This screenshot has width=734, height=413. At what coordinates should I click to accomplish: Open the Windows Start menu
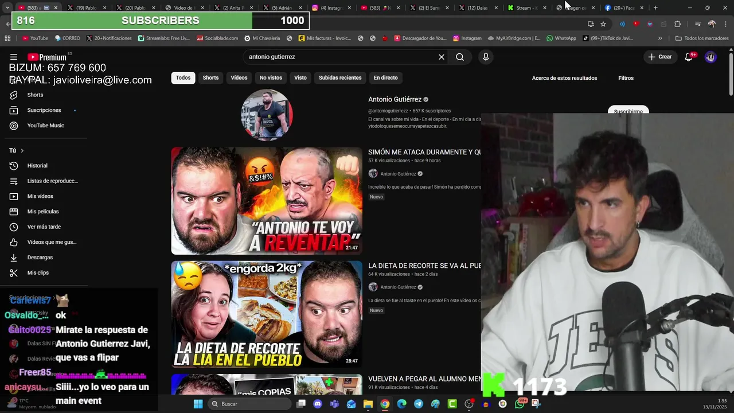(x=198, y=404)
